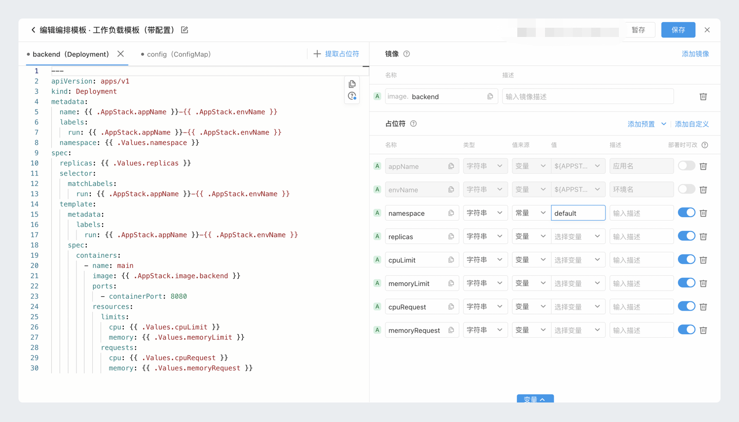Image resolution: width=739 pixels, height=422 pixels.
Task: Click help icon next to 占位符 heading
Action: (413, 124)
